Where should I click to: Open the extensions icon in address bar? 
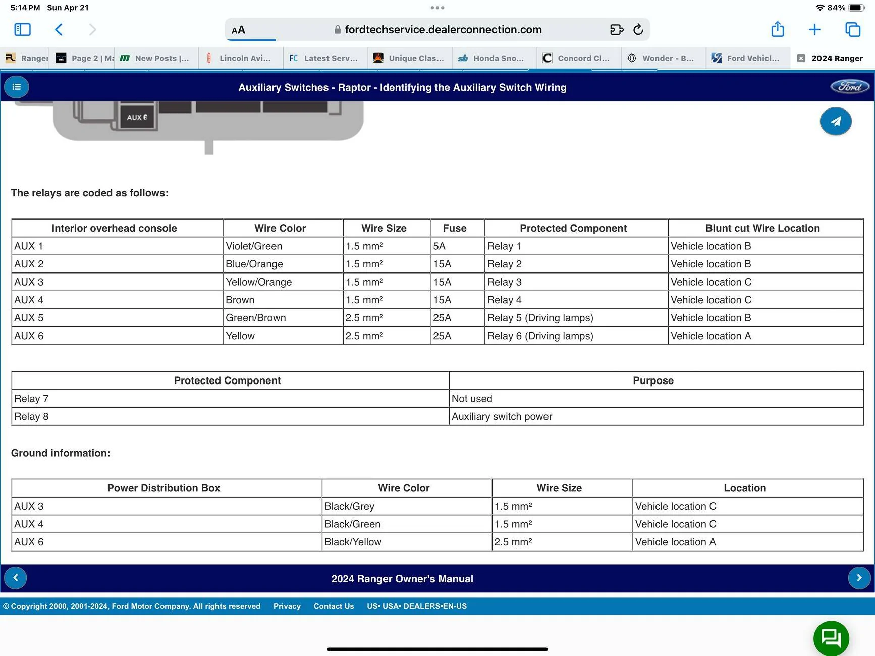click(x=616, y=30)
